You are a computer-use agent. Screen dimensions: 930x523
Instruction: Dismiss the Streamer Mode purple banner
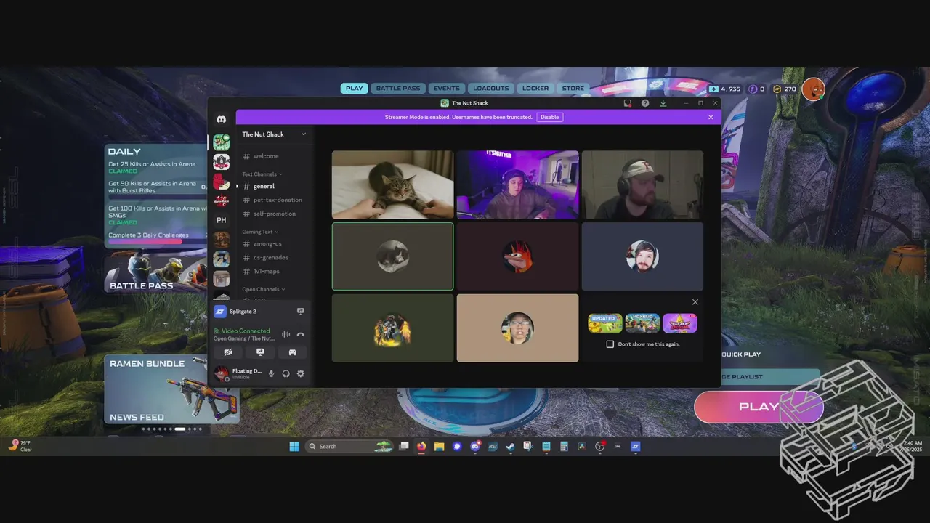coord(711,117)
